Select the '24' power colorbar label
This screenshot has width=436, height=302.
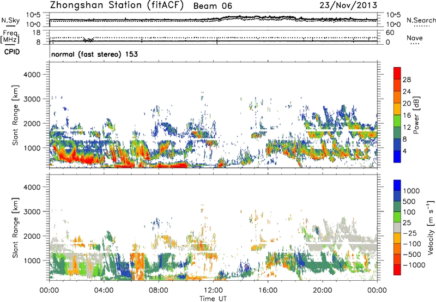click(407, 92)
